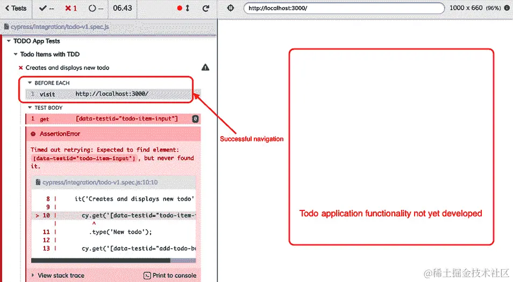
Task: Click the 06.43 test duration
Action: [x=123, y=8]
